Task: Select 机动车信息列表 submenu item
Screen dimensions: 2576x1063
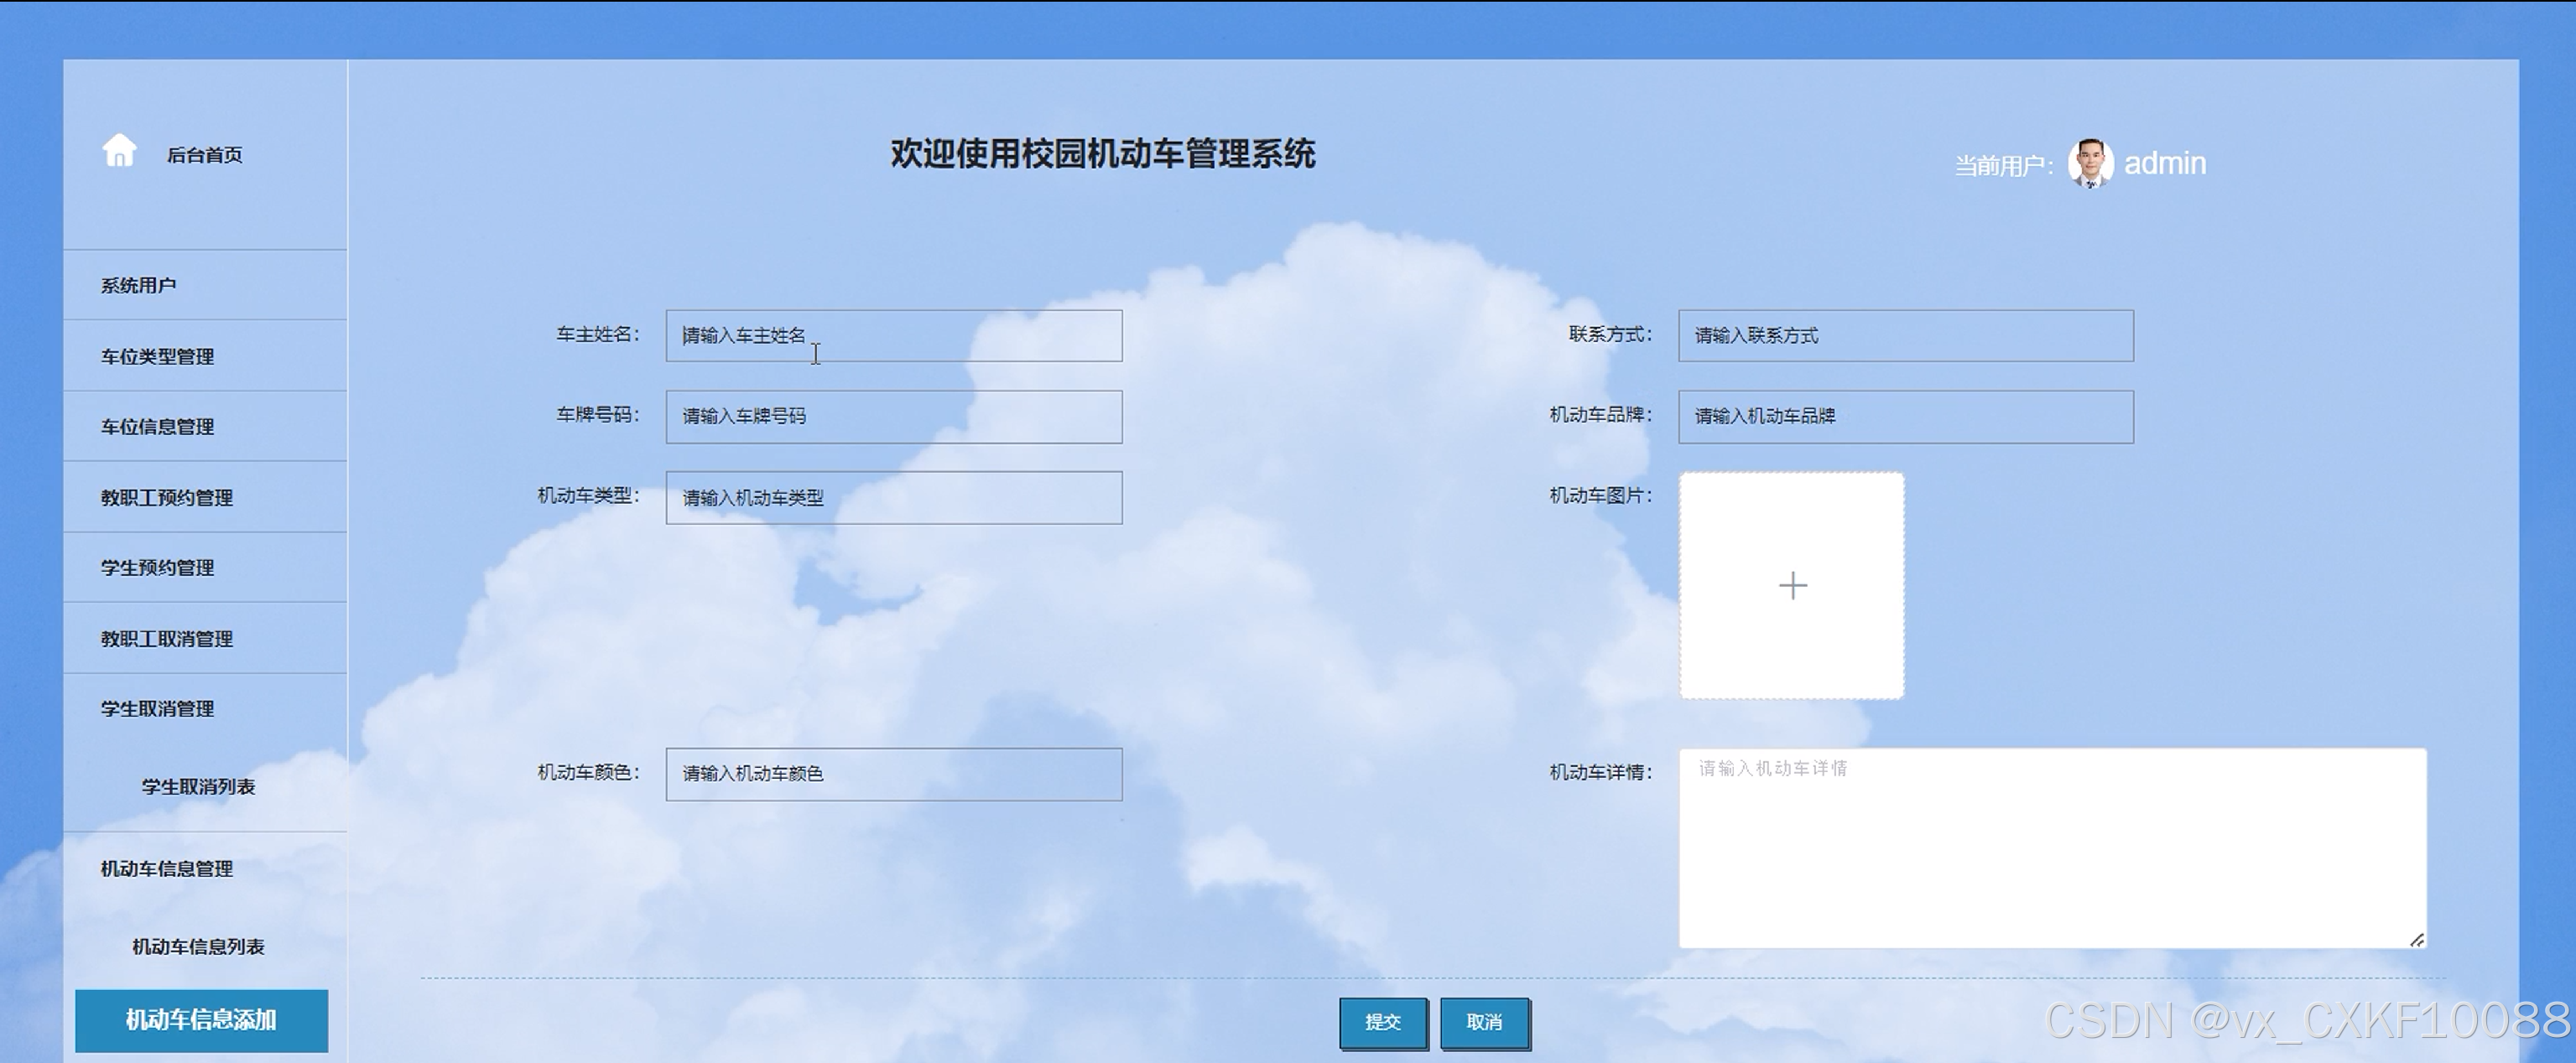Action: pos(198,947)
